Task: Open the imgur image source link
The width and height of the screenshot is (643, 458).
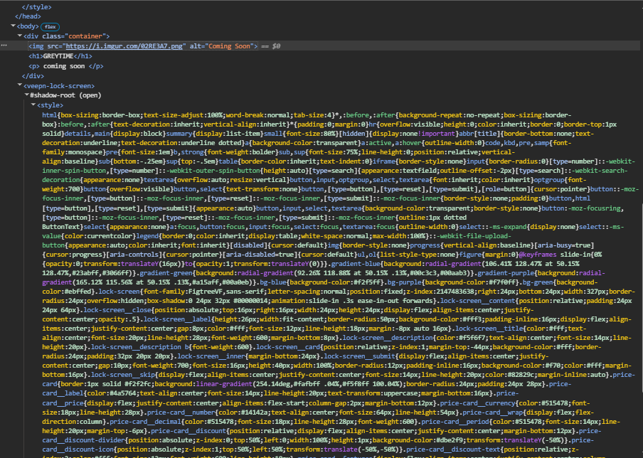Action: (124, 46)
